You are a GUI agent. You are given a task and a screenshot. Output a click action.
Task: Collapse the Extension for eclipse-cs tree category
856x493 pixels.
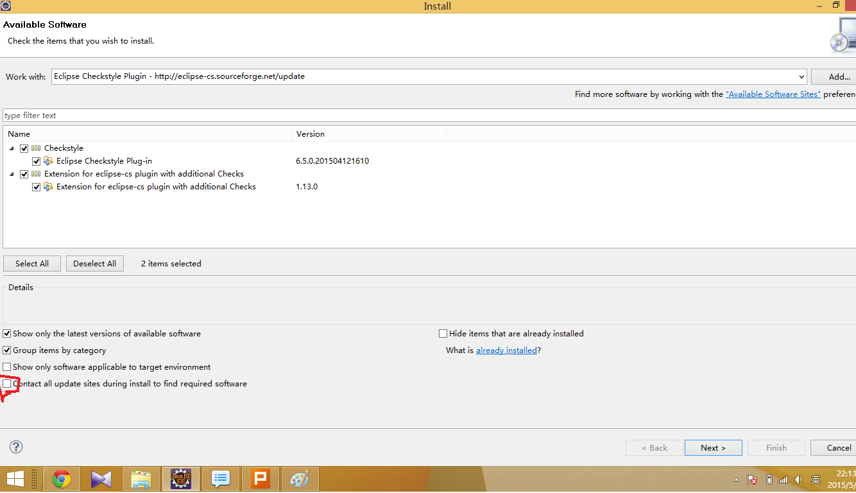[12, 174]
